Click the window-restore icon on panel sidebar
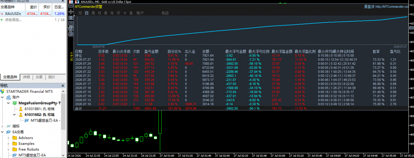 coord(71,34)
